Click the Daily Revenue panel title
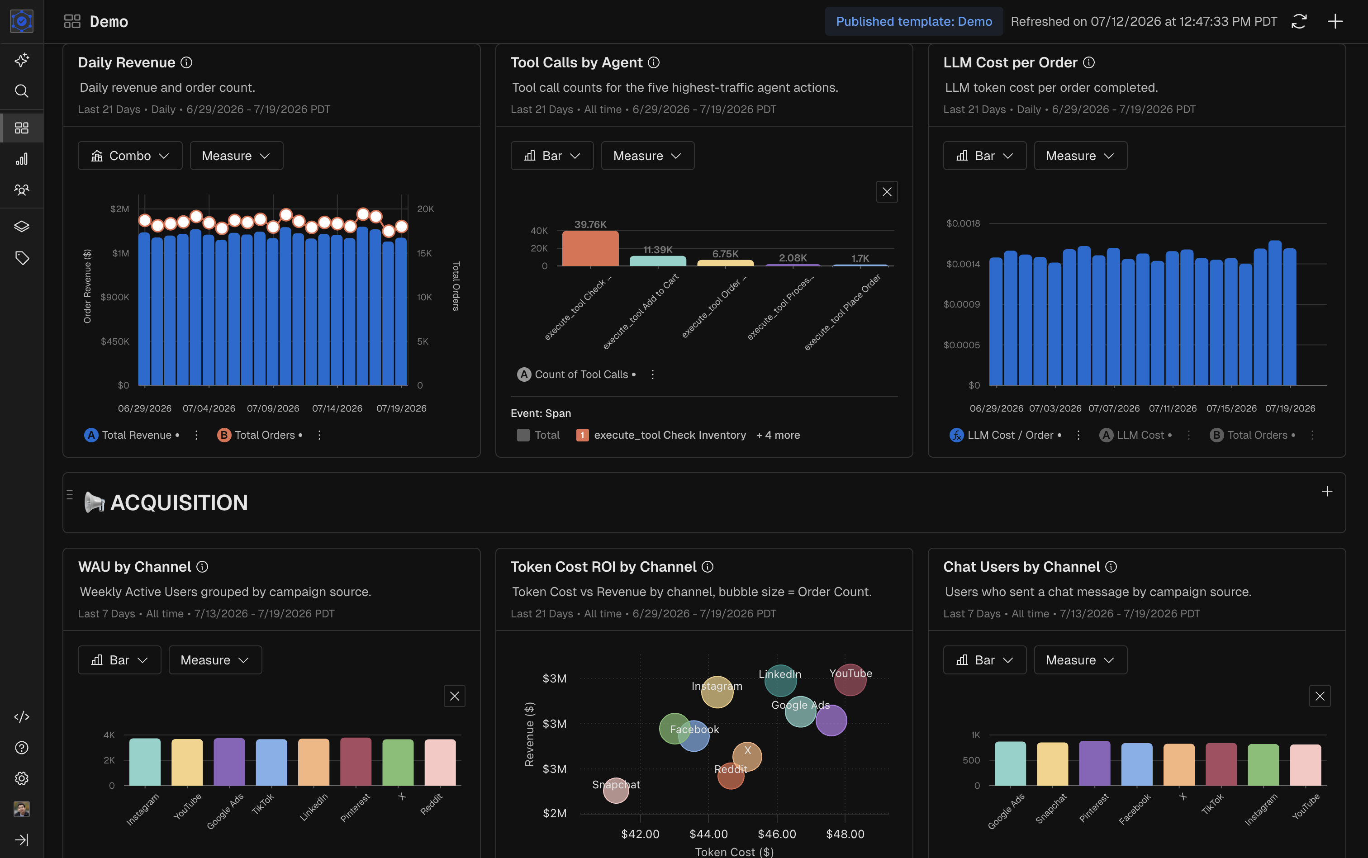This screenshot has height=858, width=1368. (127, 62)
